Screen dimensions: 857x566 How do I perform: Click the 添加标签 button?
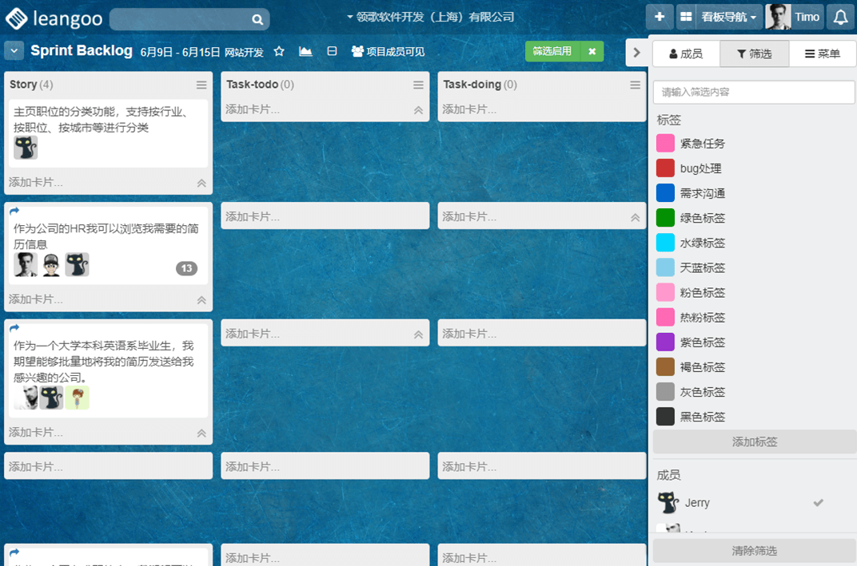tap(754, 441)
